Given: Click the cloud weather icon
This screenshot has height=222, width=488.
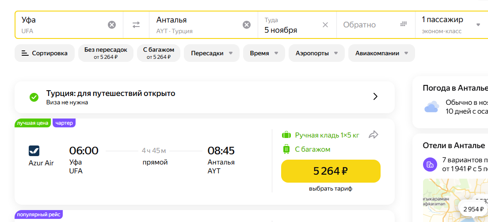Looking at the screenshot, I should (432, 107).
